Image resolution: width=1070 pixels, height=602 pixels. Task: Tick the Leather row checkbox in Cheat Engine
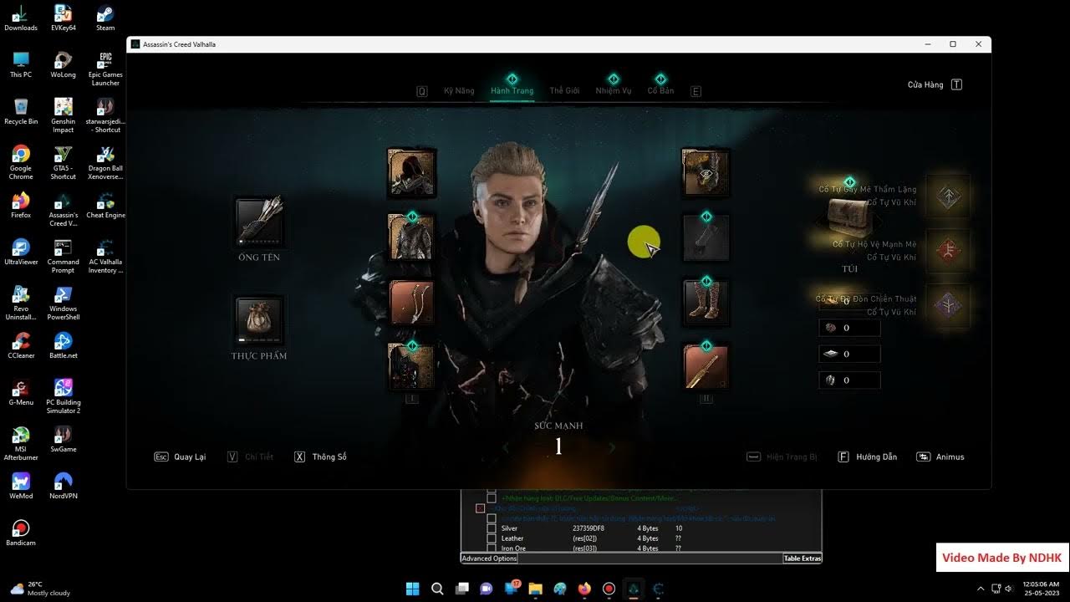coord(492,538)
